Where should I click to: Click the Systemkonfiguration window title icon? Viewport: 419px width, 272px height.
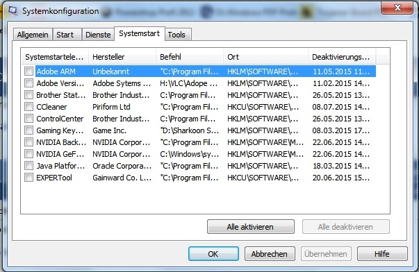click(x=13, y=10)
